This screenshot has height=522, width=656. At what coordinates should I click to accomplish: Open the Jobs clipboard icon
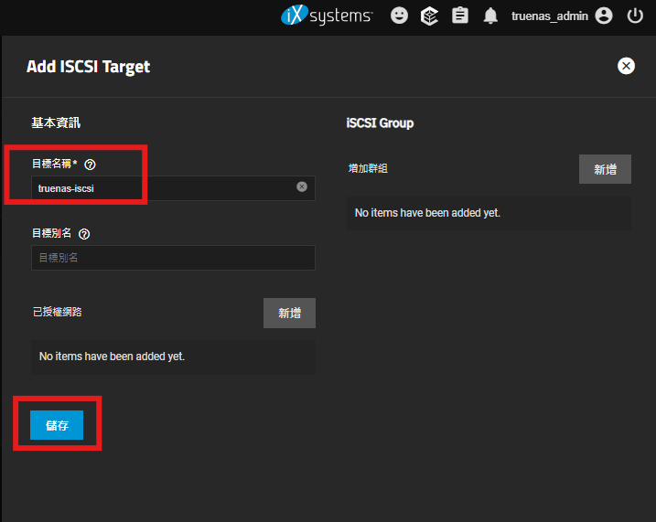460,16
